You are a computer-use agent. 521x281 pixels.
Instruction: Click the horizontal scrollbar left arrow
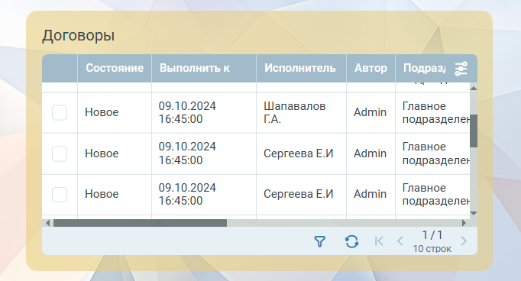coord(48,223)
